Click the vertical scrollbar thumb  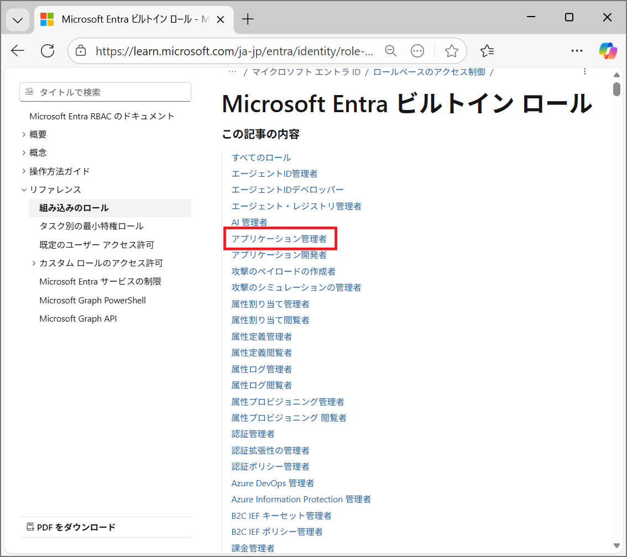point(616,89)
